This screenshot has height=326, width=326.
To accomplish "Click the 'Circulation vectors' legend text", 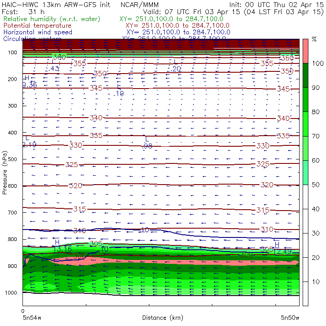I will (x=32, y=39).
